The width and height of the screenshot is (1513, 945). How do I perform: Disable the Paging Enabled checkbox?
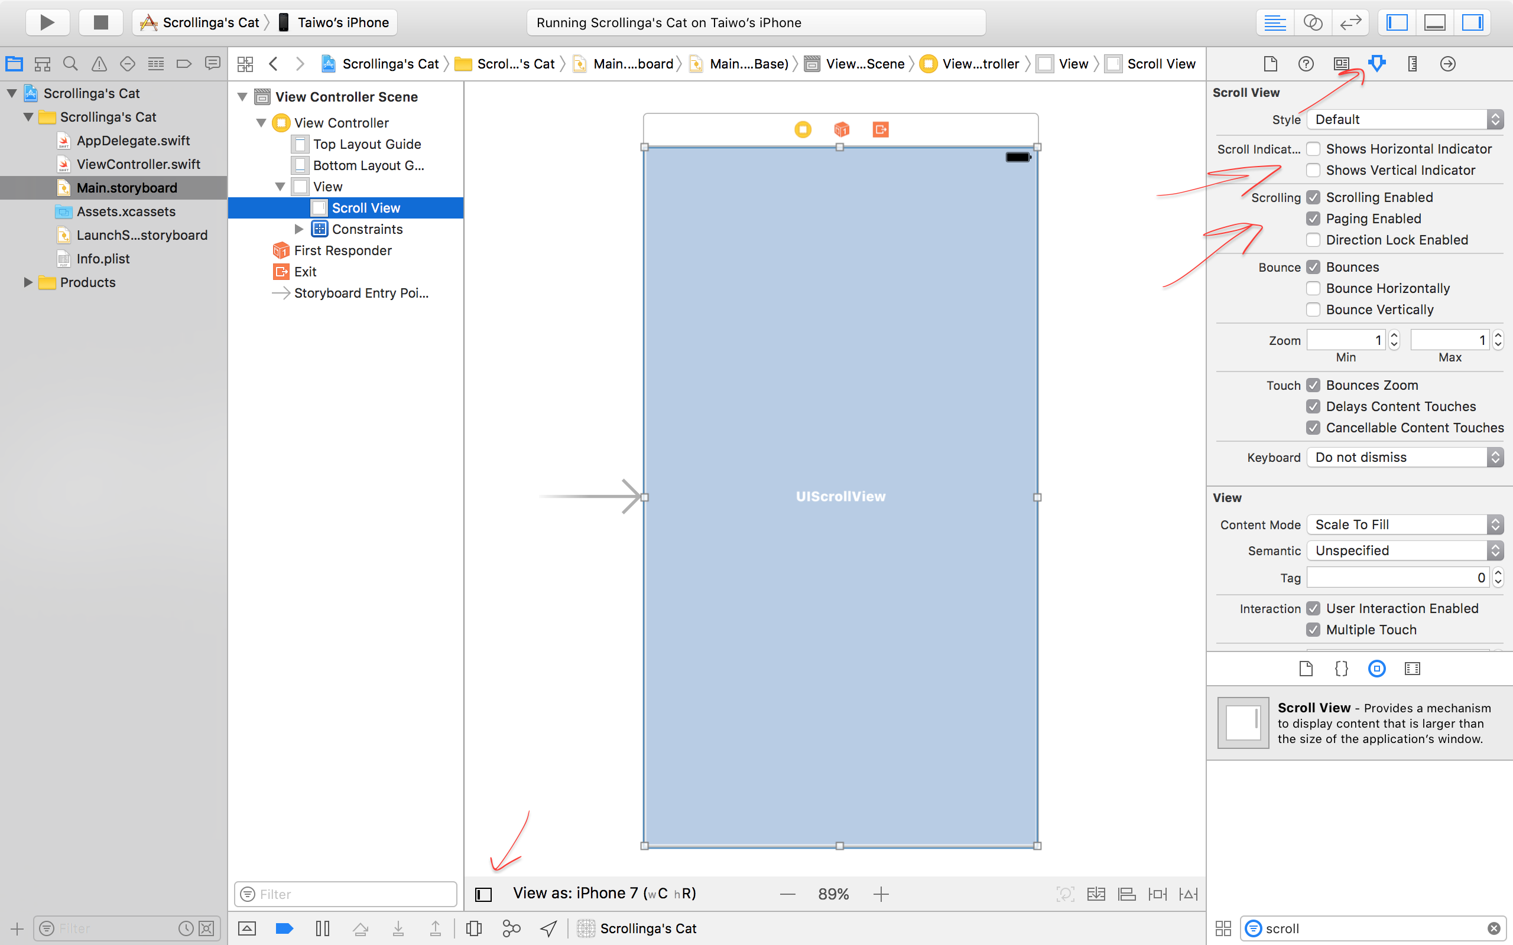click(x=1313, y=219)
